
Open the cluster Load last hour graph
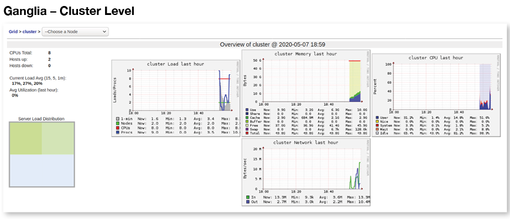pyautogui.click(x=176, y=98)
